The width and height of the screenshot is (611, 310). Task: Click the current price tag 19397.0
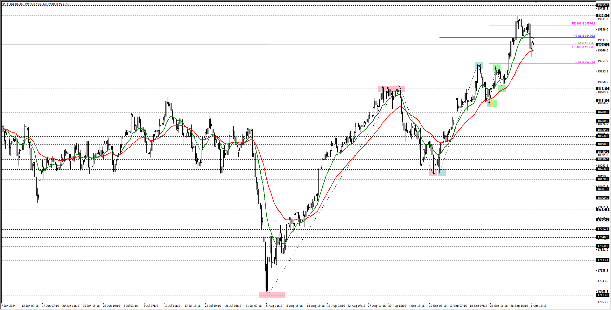point(603,45)
